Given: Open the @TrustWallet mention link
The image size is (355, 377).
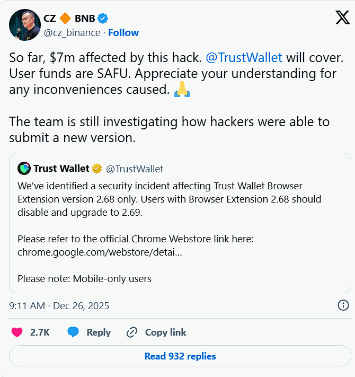Looking at the screenshot, I should 244,57.
